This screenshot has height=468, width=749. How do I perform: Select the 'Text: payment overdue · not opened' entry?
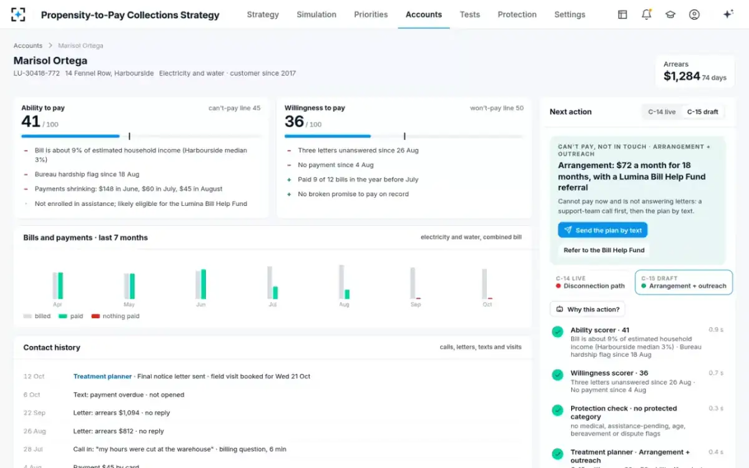(129, 394)
